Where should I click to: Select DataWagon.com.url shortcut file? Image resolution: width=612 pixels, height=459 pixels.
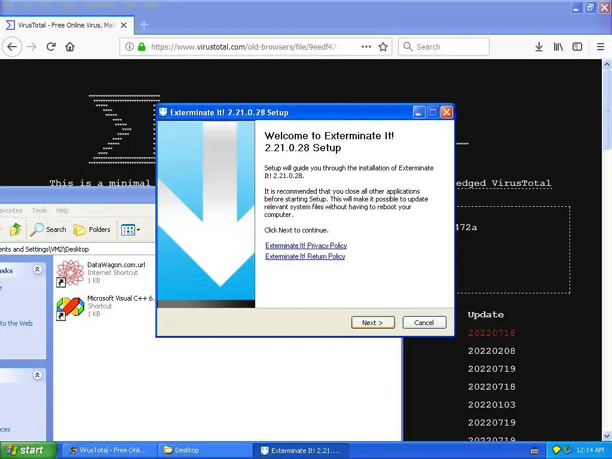click(101, 272)
